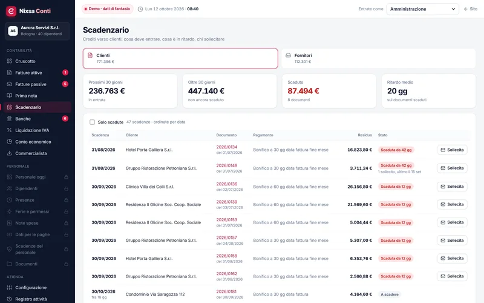The image size is (484, 303).
Task: Click lock icon next to Dipendenti
Action: (66, 188)
